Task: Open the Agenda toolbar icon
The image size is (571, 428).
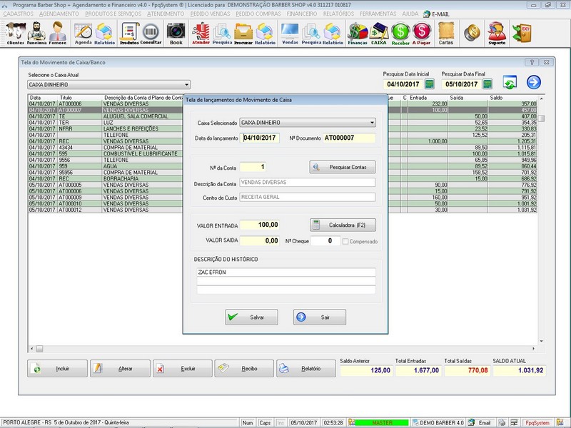Action: [84, 33]
